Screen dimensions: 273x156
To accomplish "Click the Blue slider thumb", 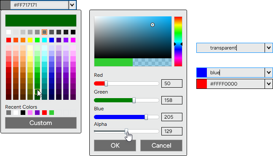I will point(146,117).
